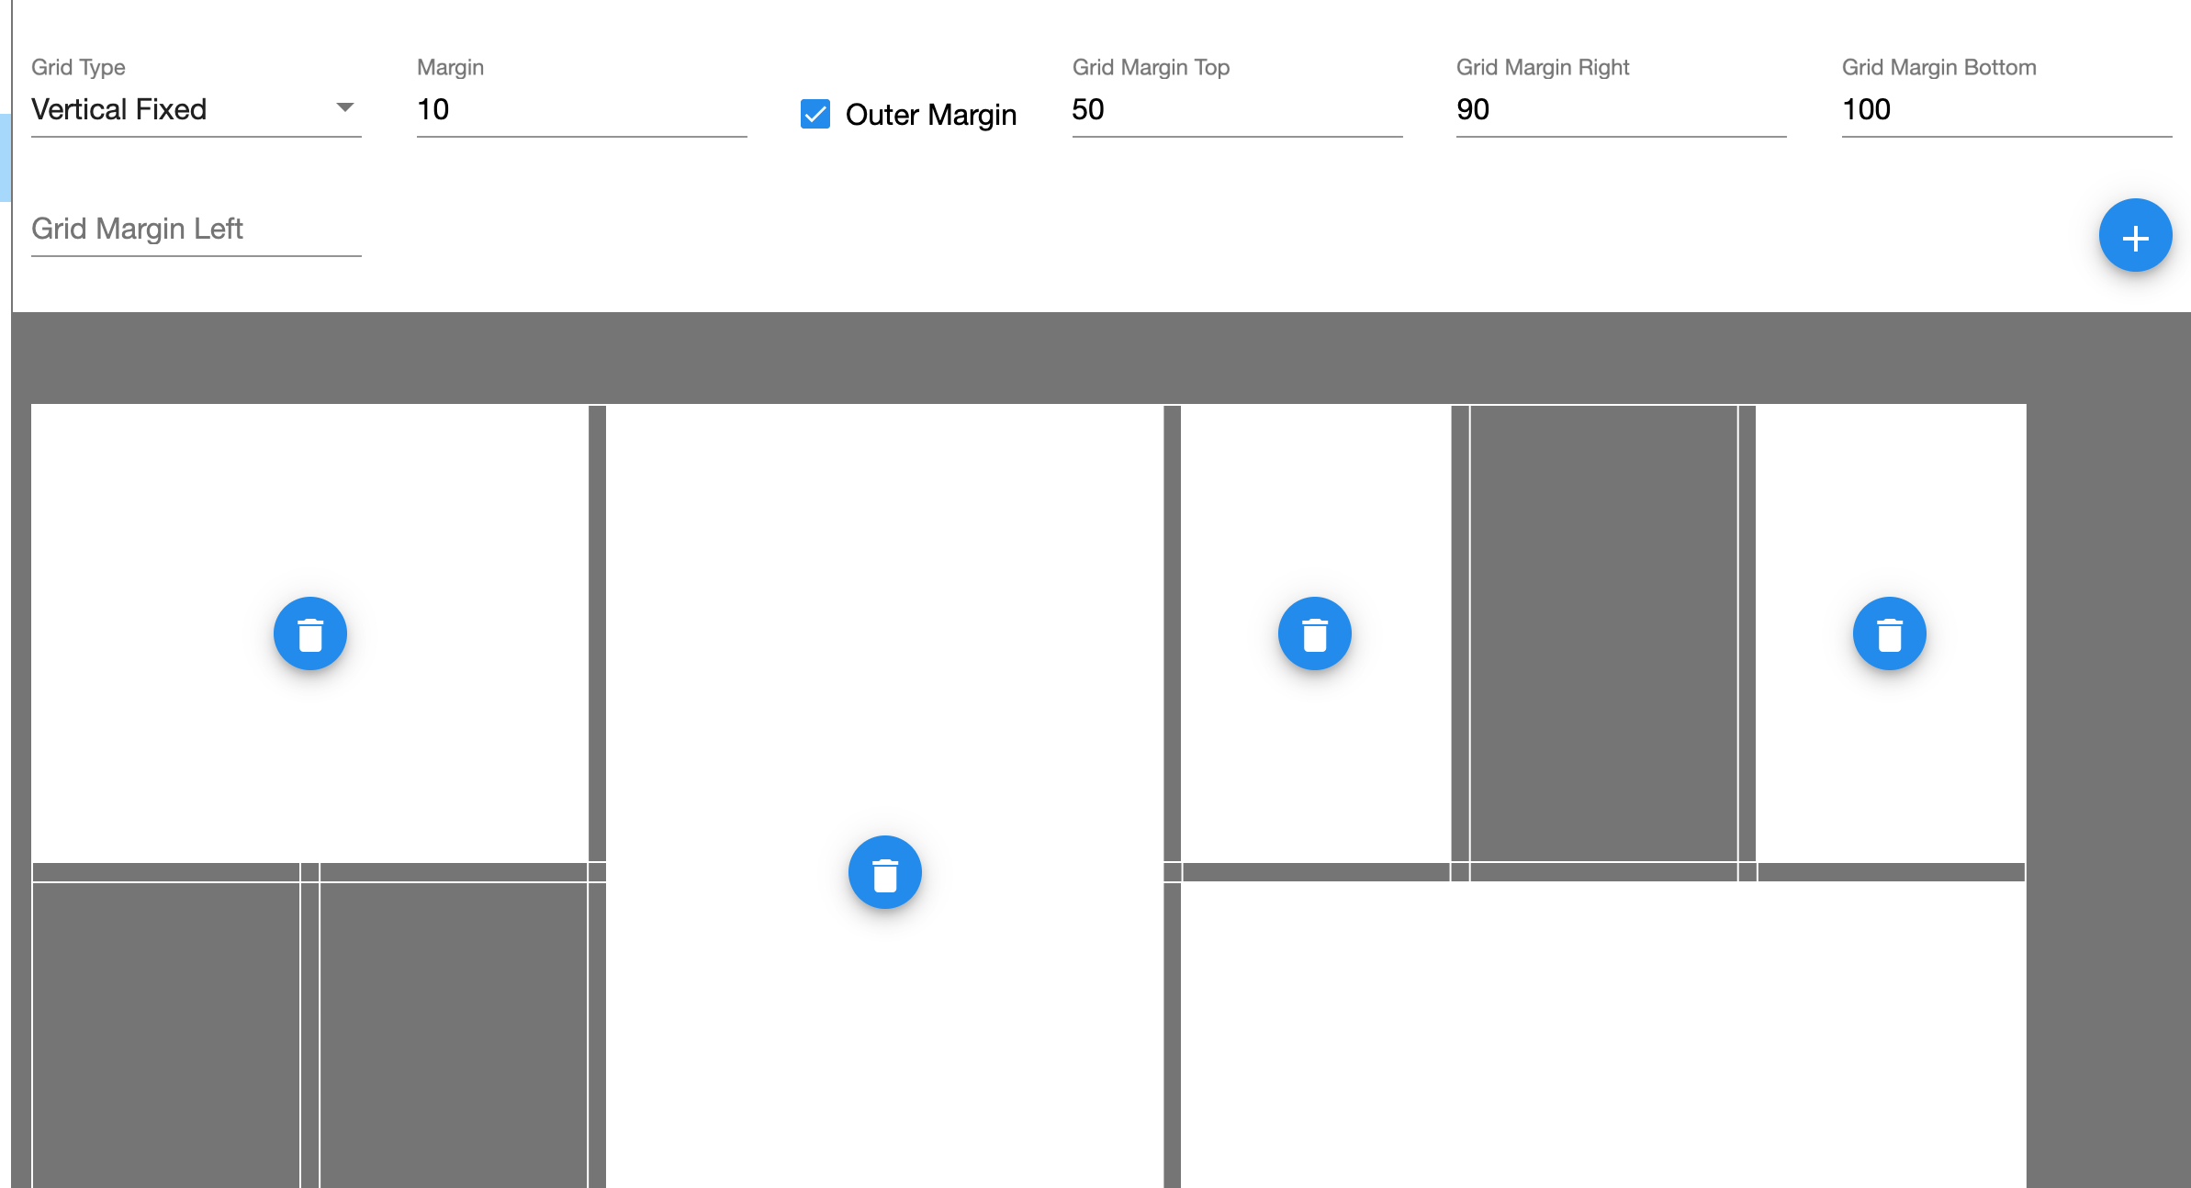Click the Outer Margin label text
The image size is (2191, 1188).
tap(930, 115)
